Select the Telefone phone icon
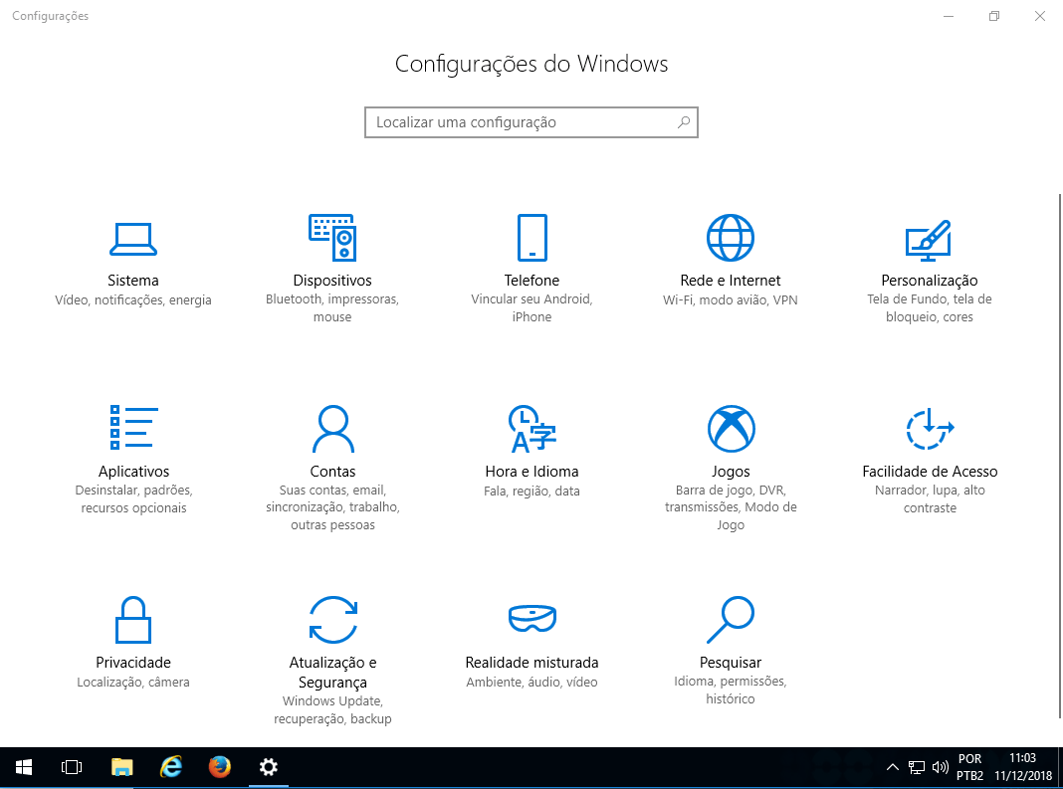Screen dimensions: 1063x789 click(531, 238)
